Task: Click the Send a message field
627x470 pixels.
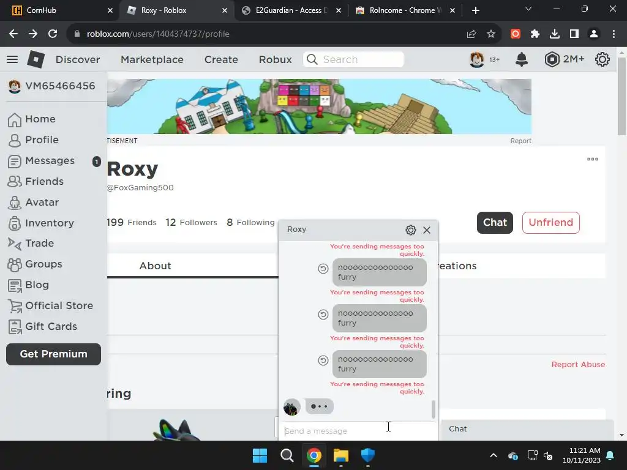Action: click(x=358, y=431)
